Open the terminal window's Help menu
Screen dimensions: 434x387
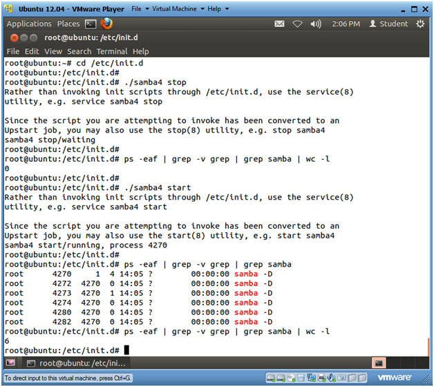pyautogui.click(x=140, y=52)
